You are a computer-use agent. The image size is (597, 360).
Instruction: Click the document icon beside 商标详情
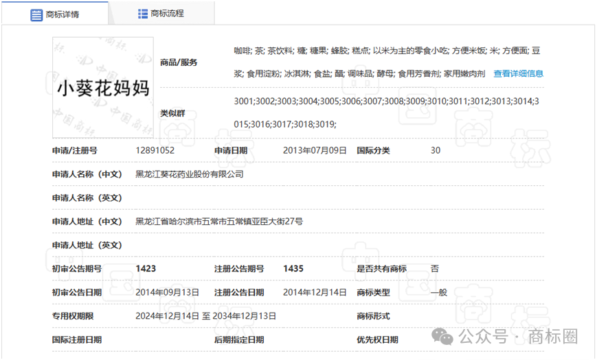coord(36,14)
